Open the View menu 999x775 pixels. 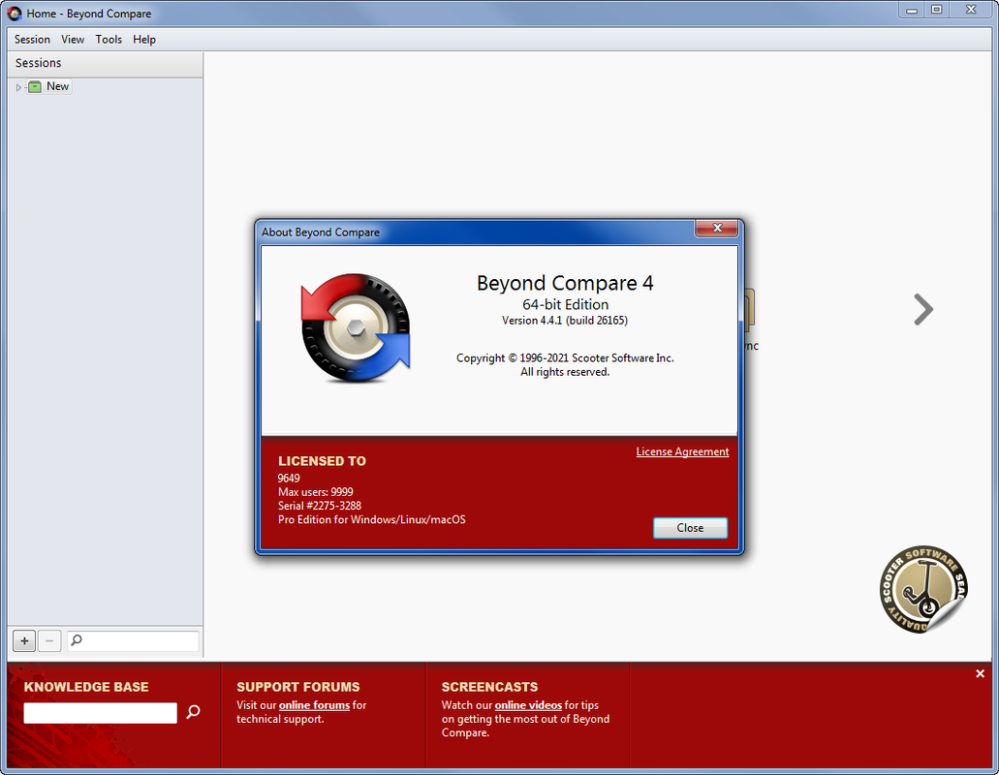click(73, 40)
